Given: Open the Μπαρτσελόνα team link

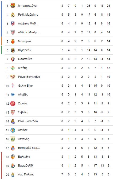Looking at the screenshot, I should (x=27, y=6).
